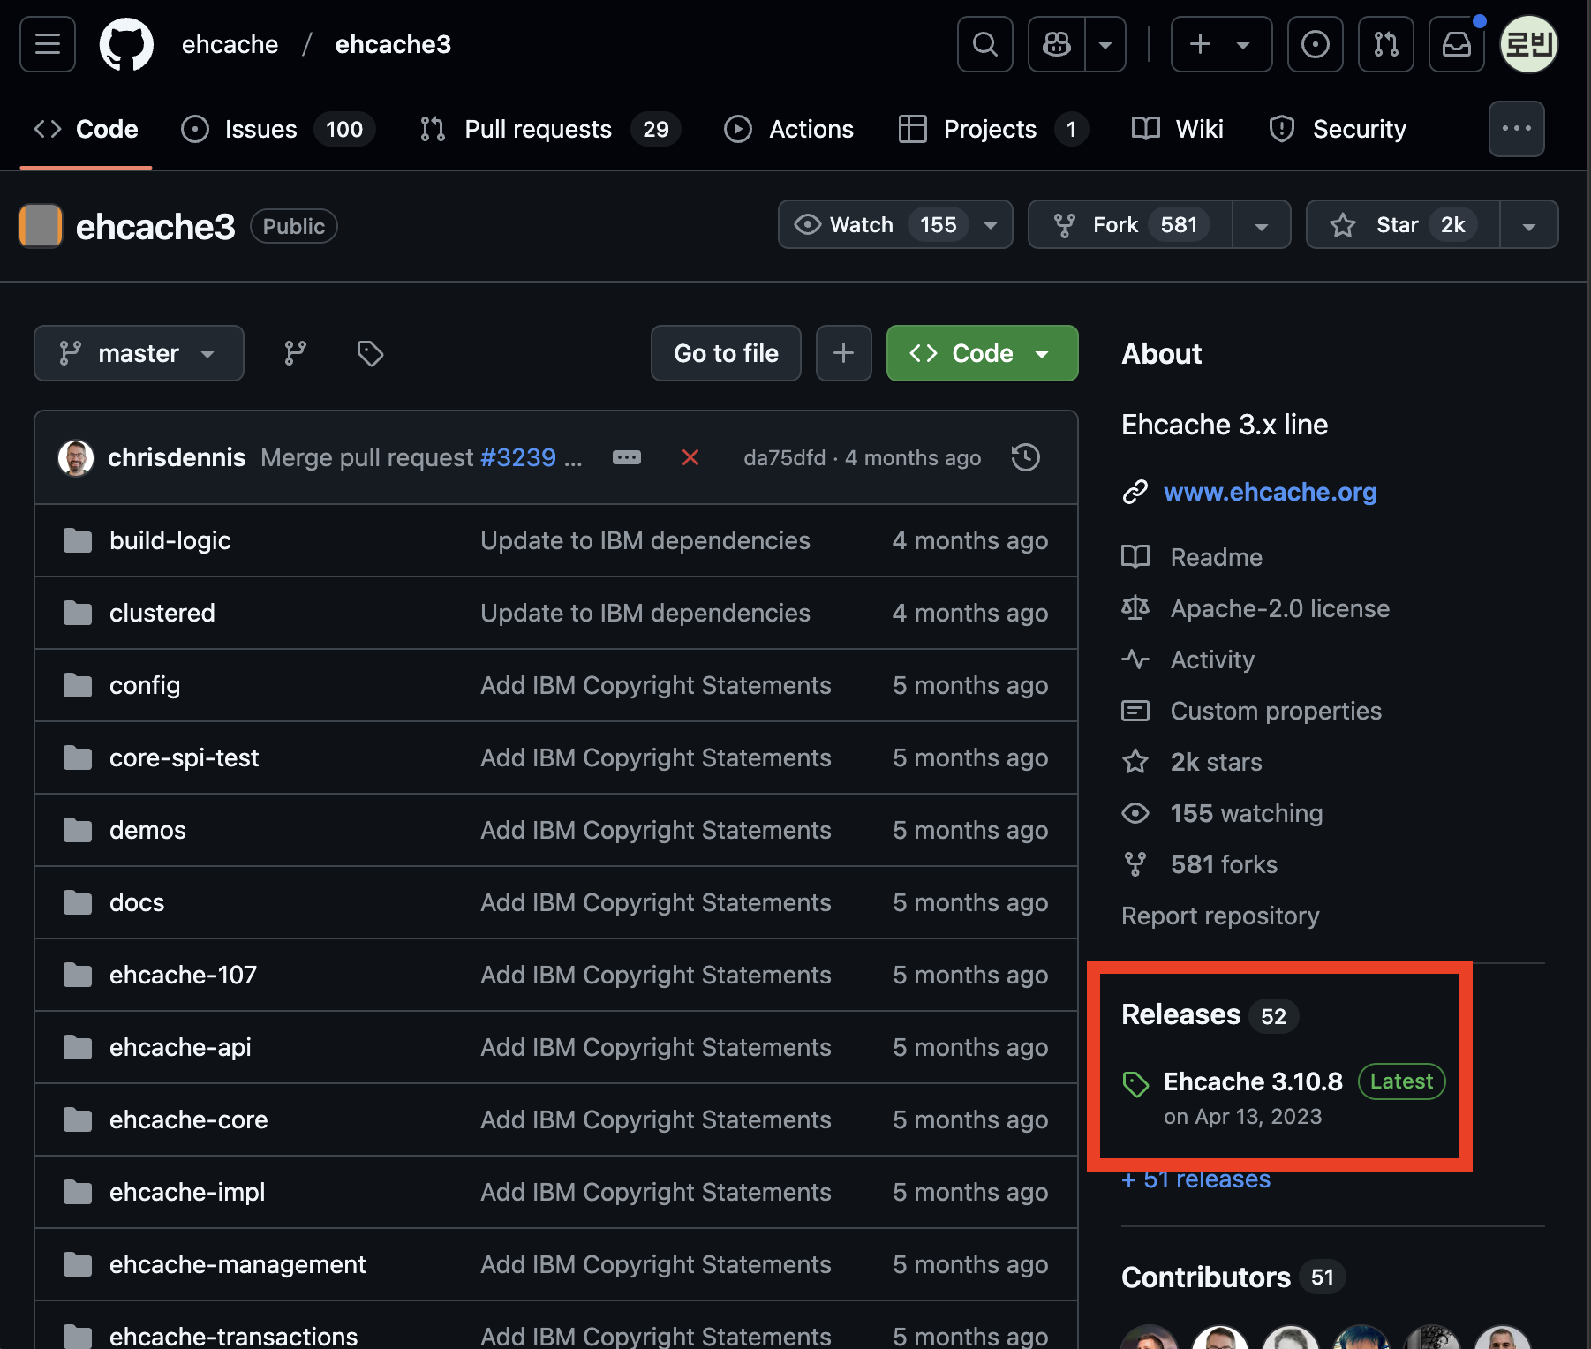
Task: Open the Ehcache 3.10.8 latest release
Action: pos(1253,1081)
